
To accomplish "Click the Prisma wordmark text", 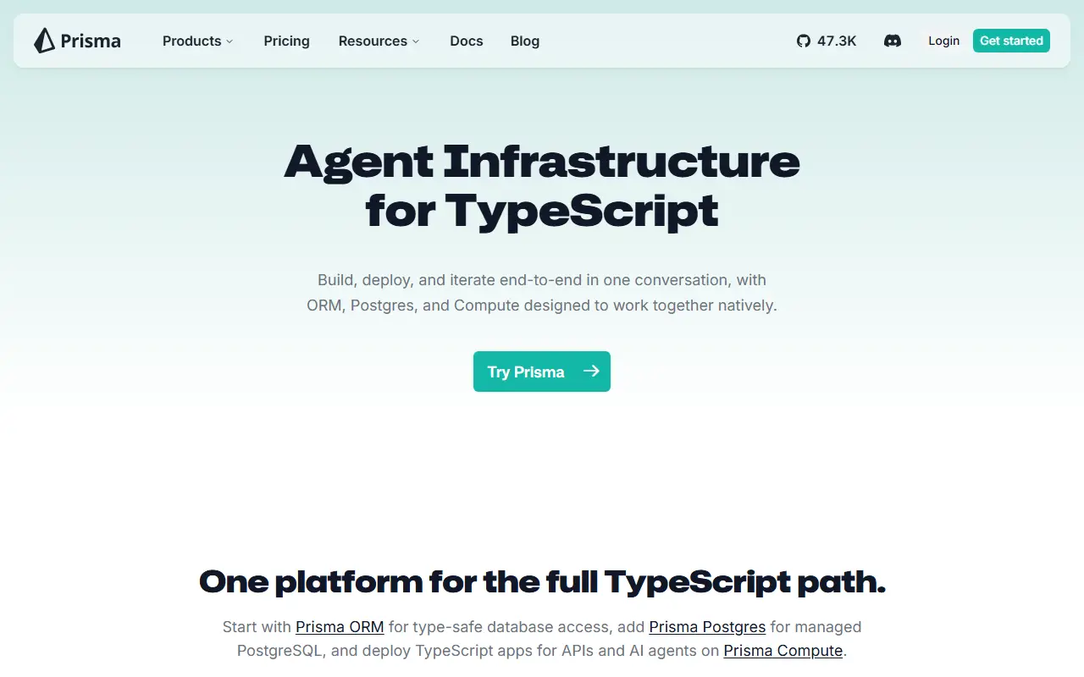I will [91, 41].
